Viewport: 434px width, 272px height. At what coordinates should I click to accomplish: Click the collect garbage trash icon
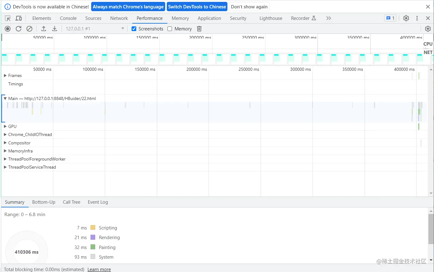coord(199,29)
